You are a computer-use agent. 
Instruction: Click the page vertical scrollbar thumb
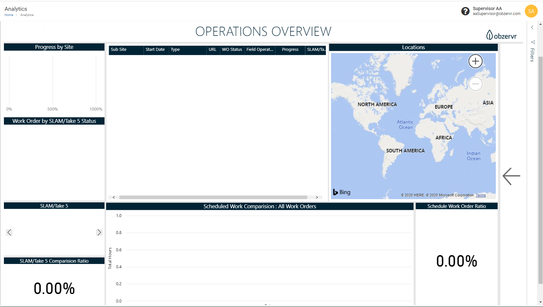click(x=540, y=169)
